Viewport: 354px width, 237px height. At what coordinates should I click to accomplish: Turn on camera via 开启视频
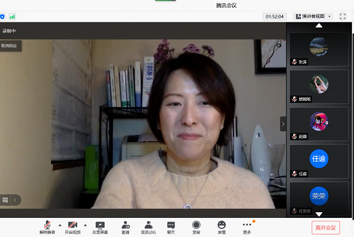(72, 227)
